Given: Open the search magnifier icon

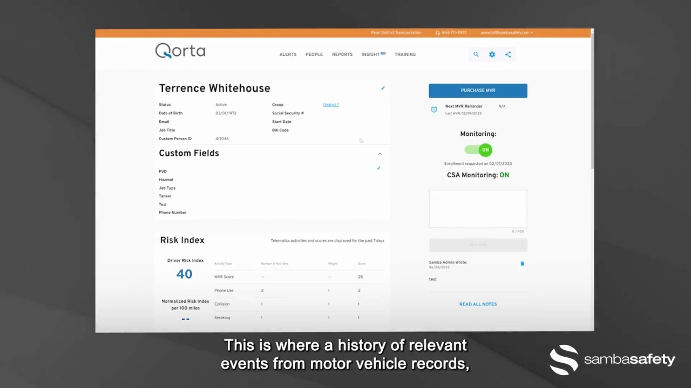Looking at the screenshot, I should 476,54.
